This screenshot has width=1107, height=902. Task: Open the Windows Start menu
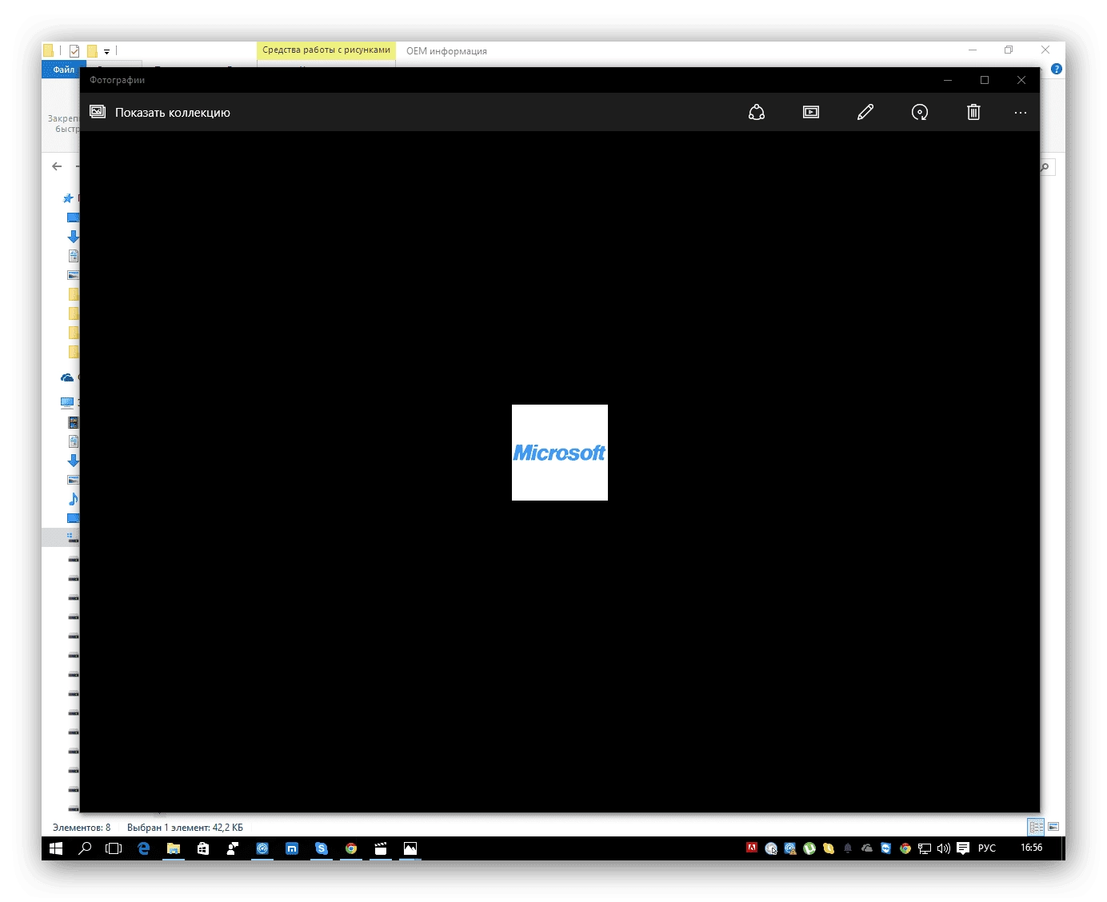(56, 848)
